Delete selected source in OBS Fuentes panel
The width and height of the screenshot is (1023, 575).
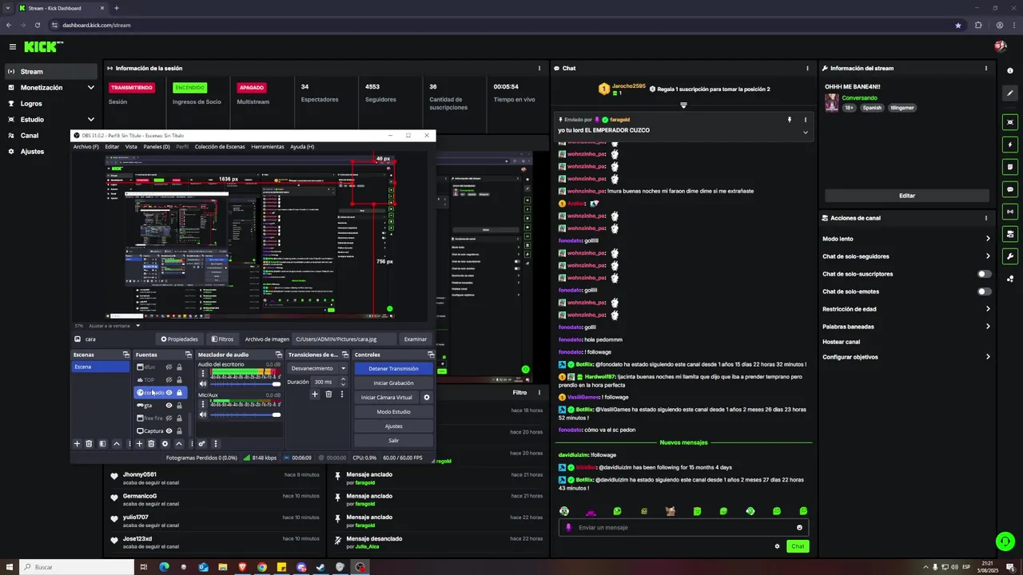click(151, 443)
